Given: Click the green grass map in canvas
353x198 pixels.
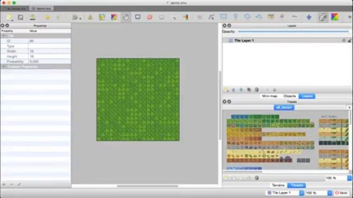Looking at the screenshot, I should tap(138, 100).
